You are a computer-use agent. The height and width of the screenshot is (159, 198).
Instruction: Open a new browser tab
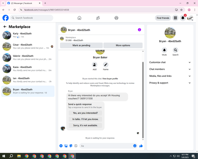click(x=45, y=3)
